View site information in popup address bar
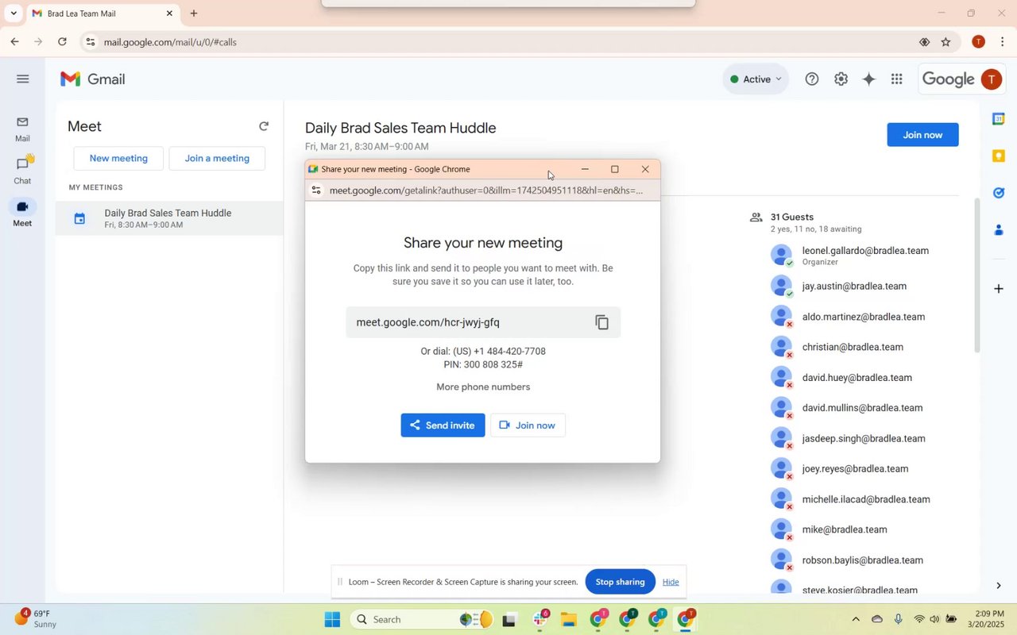The width and height of the screenshot is (1017, 635). [316, 190]
